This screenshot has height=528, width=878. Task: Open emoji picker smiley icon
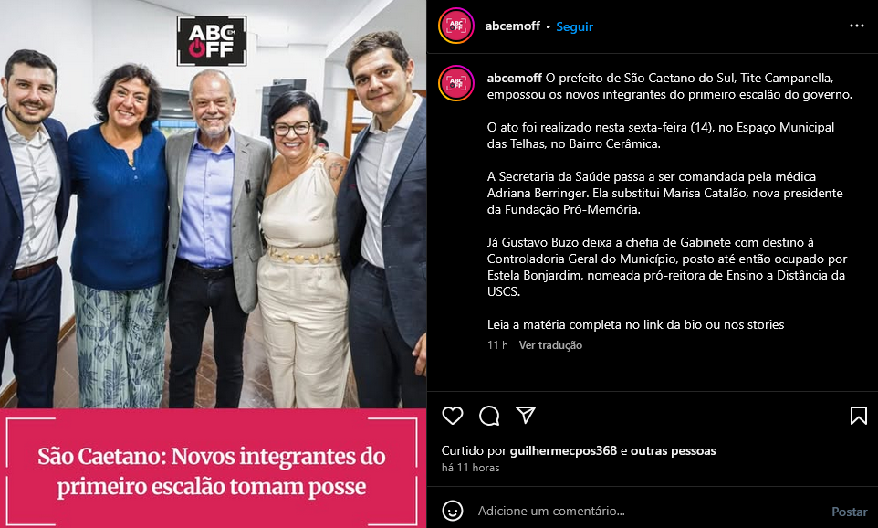pyautogui.click(x=453, y=511)
